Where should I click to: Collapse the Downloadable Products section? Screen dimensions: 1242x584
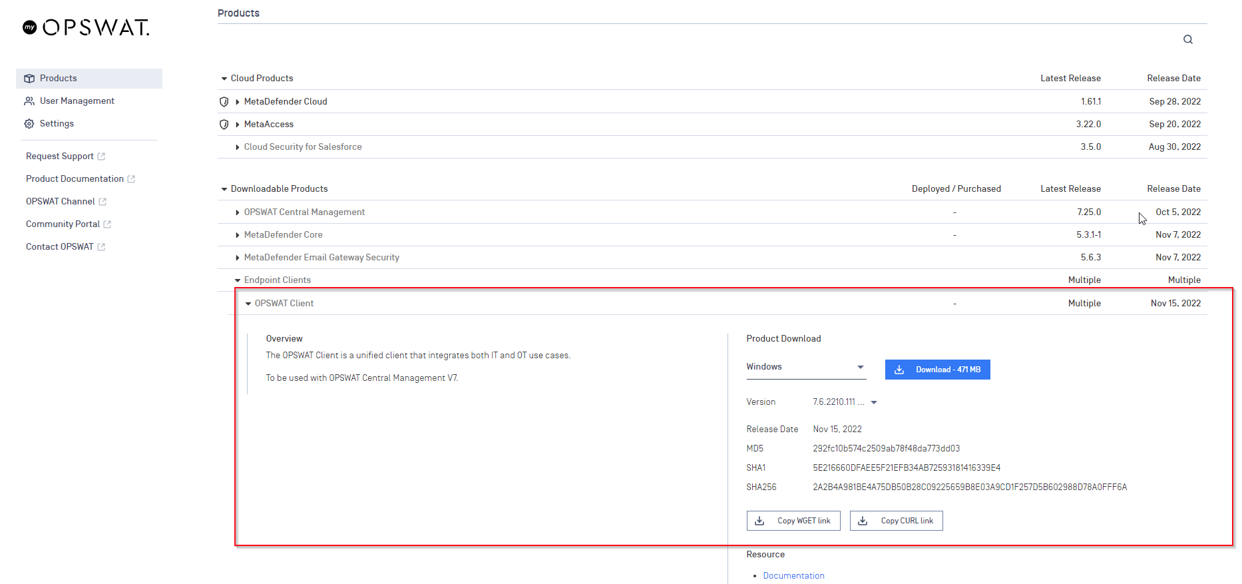224,189
